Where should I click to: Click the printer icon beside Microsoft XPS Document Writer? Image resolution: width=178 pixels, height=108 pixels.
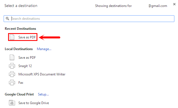coord(12,74)
